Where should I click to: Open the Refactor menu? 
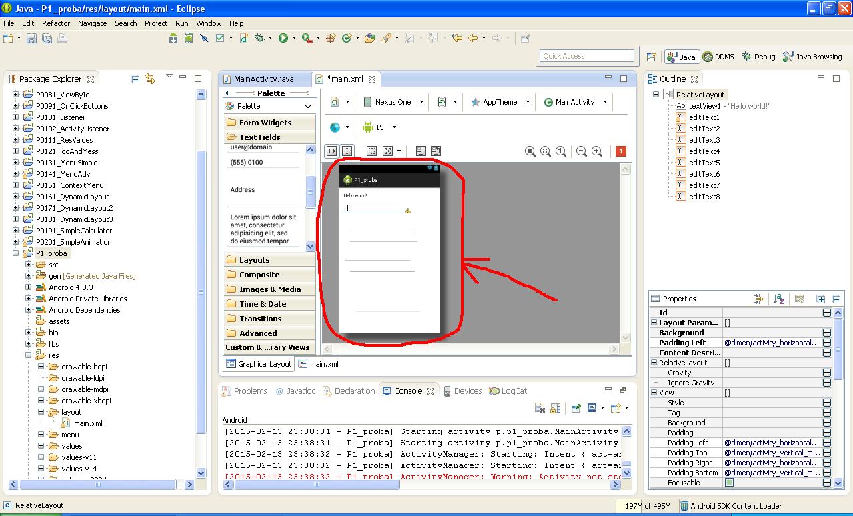pyautogui.click(x=56, y=23)
